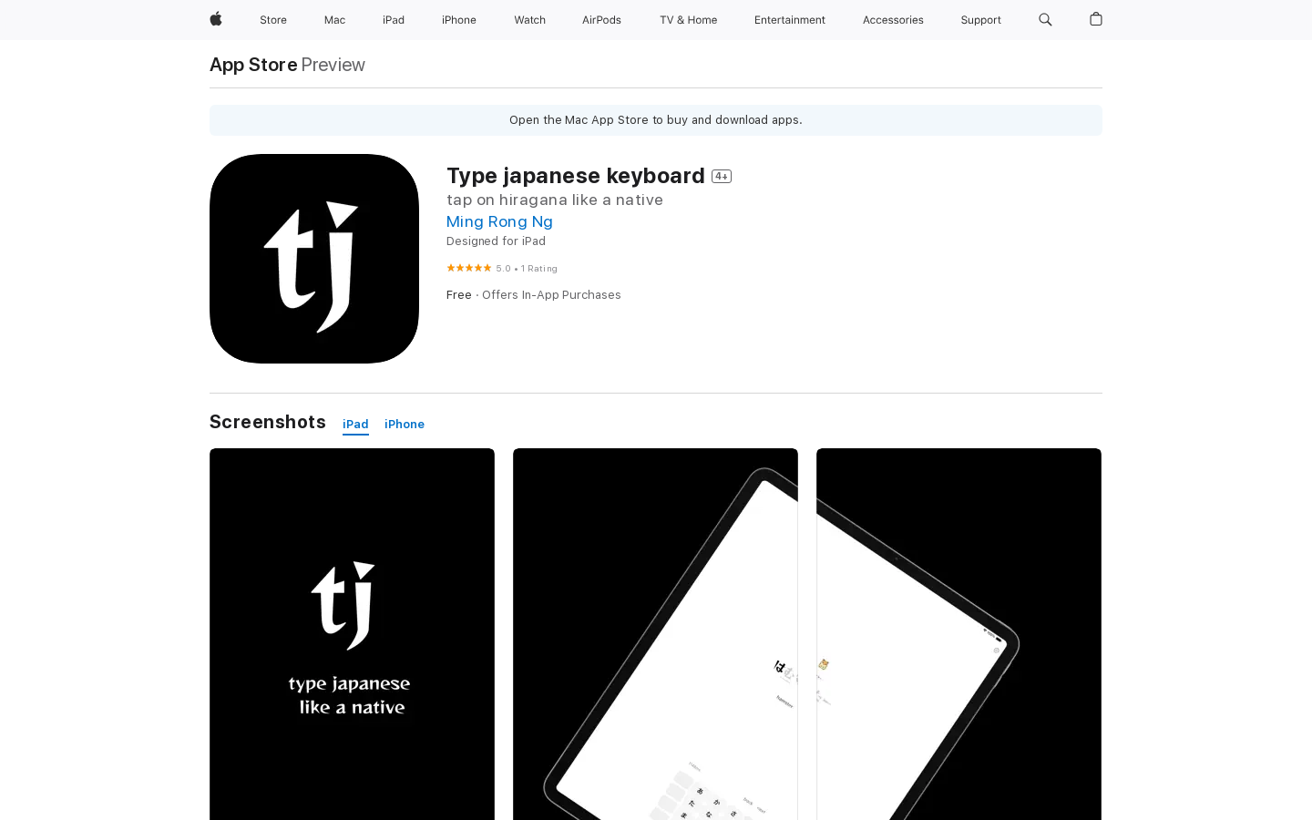Open second screenshot showing iPad keyboard
1312x820 pixels.
tap(655, 634)
